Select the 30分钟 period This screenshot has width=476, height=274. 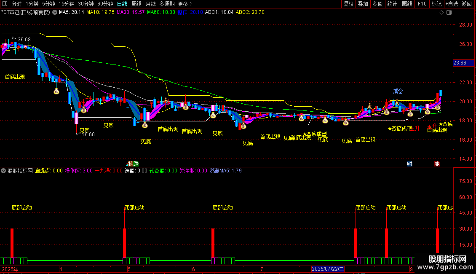86,4
